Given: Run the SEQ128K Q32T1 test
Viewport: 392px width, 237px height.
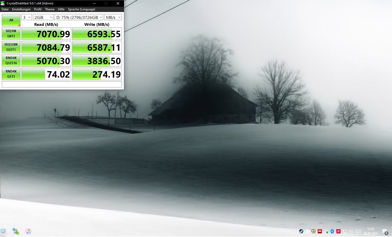Looking at the screenshot, I should tap(11, 47).
